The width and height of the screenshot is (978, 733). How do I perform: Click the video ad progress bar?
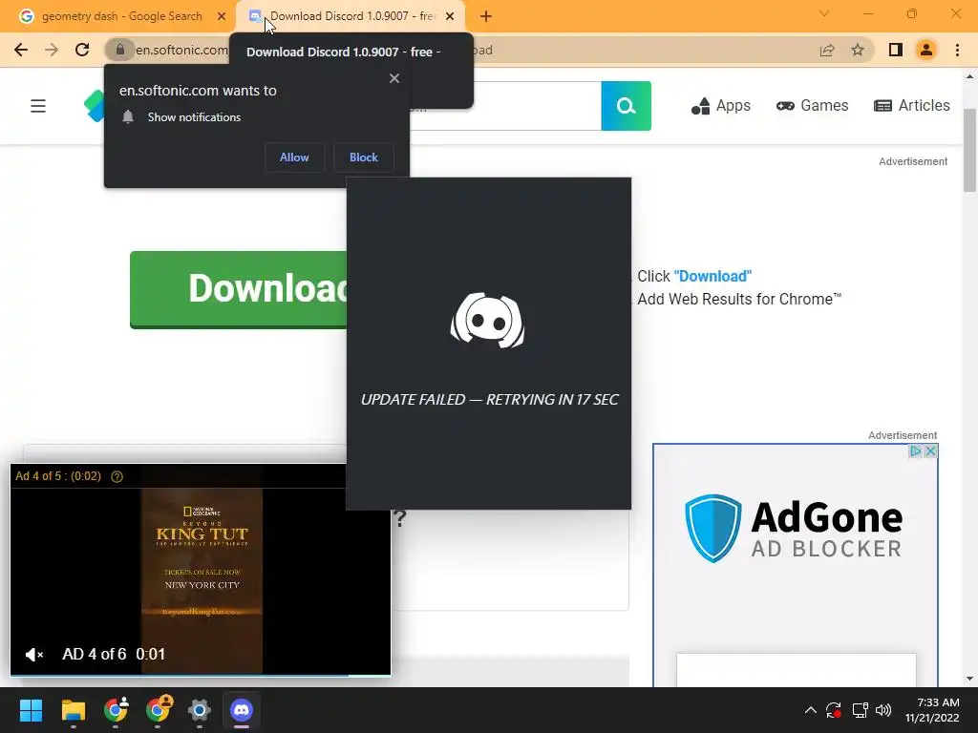pyautogui.click(x=201, y=675)
